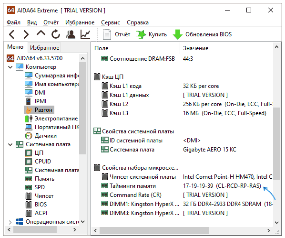Open the Файл menu
285x238 pixels.
(13, 22)
